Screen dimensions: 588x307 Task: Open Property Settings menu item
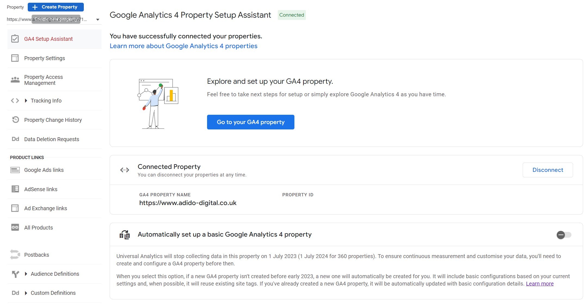pyautogui.click(x=54, y=58)
